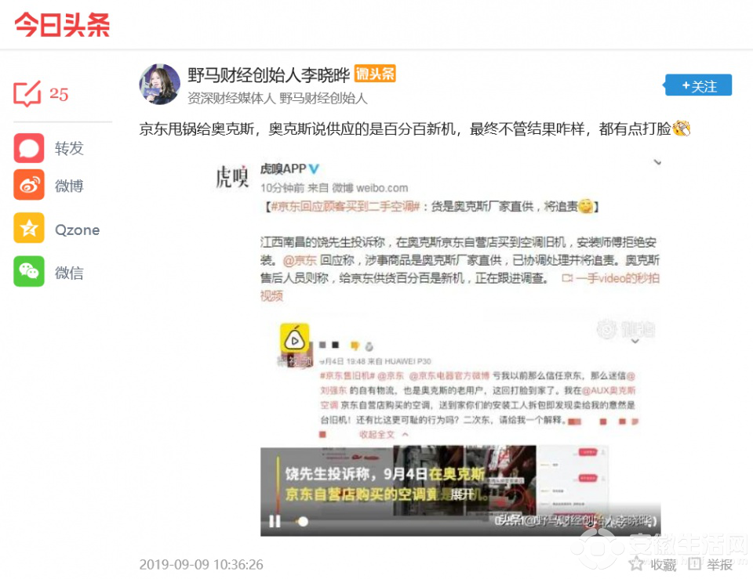Click the video progress slider handle
The height and width of the screenshot is (579, 753).
coord(303,522)
